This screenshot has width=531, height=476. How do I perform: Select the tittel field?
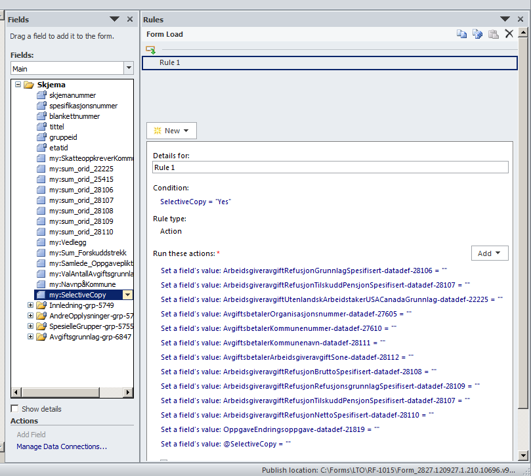pyautogui.click(x=56, y=127)
